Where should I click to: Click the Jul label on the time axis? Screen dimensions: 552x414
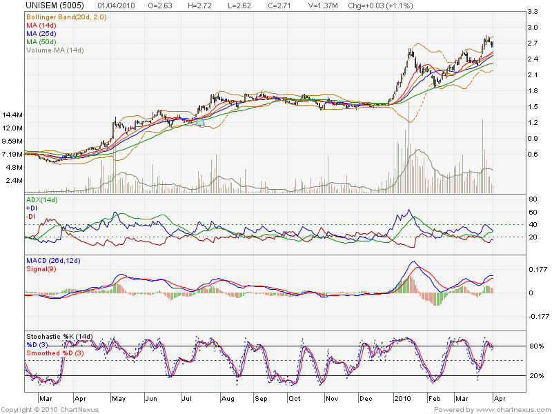pos(186,399)
